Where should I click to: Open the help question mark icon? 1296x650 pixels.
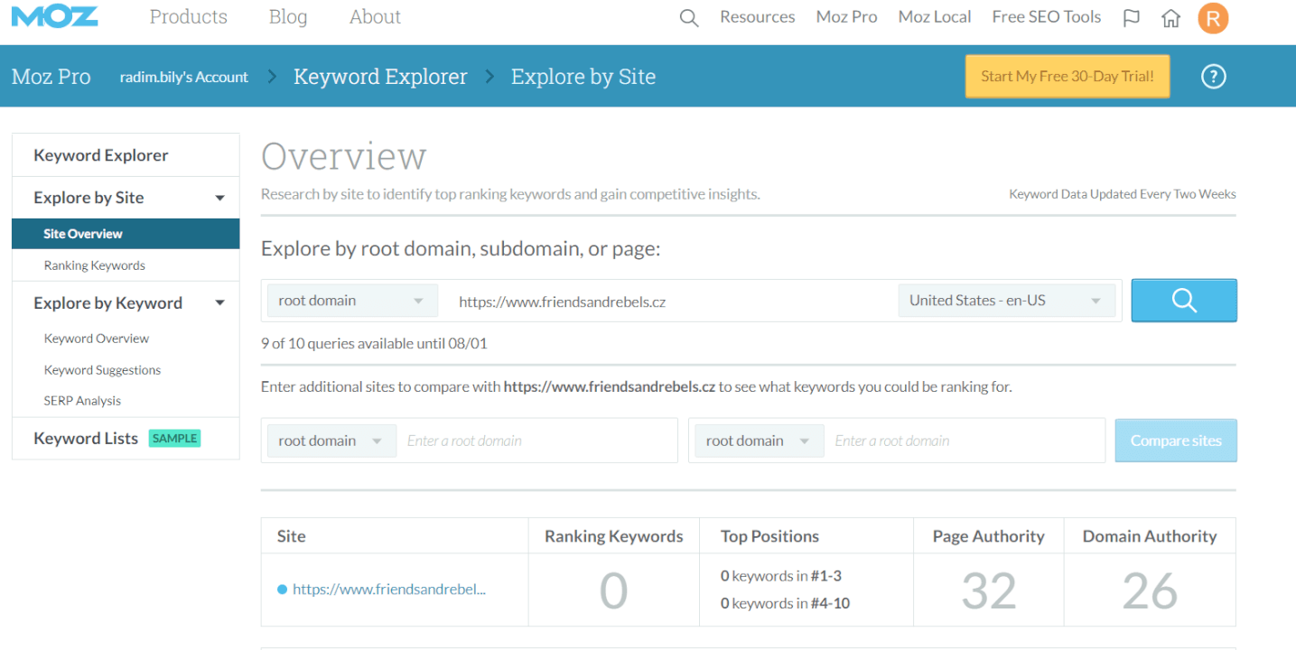1213,77
